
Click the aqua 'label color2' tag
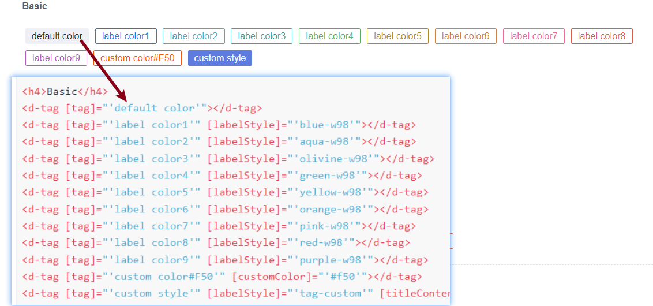pos(193,36)
